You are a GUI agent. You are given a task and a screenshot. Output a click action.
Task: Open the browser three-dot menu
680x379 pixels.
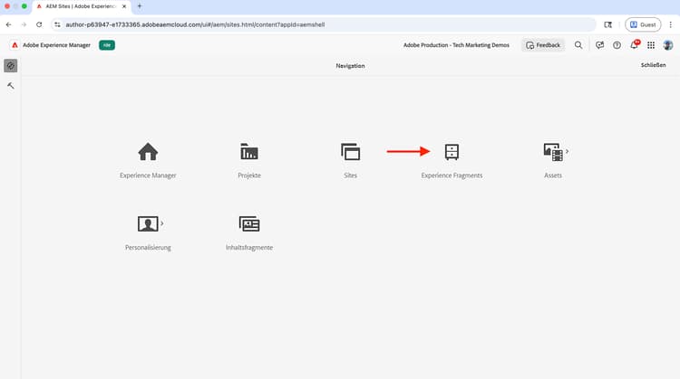click(670, 24)
